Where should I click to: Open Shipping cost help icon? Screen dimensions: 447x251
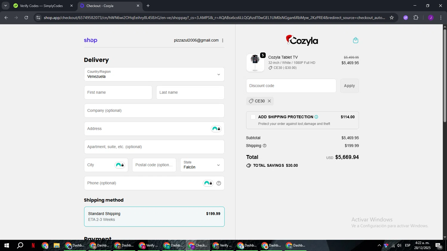pos(265,146)
